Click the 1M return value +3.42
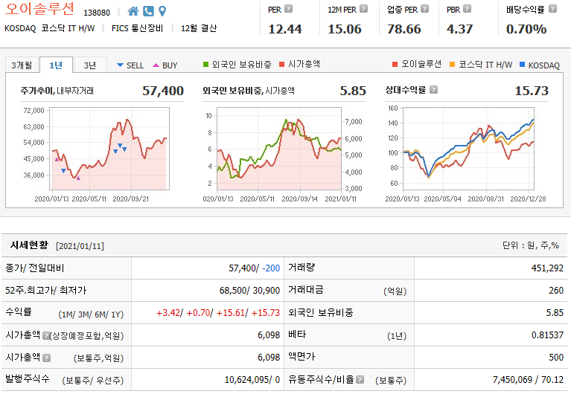 [x=168, y=313]
